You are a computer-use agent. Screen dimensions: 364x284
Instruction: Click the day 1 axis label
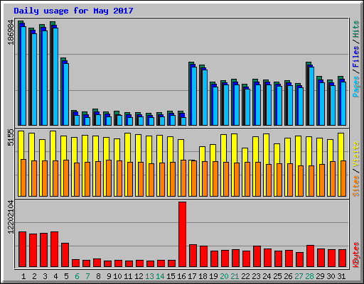pyautogui.click(x=23, y=276)
